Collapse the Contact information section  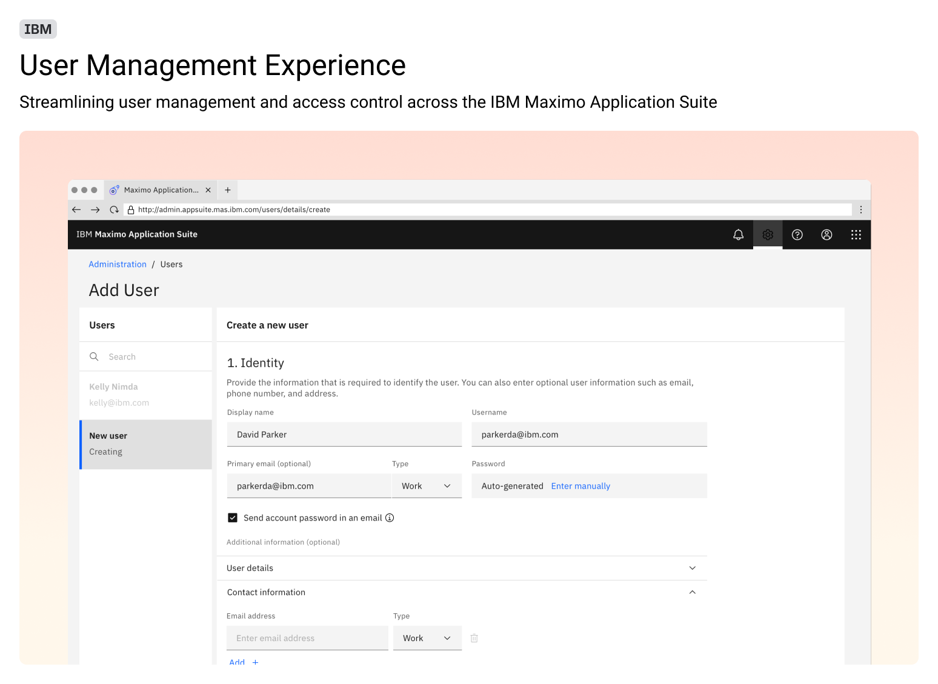(462, 592)
